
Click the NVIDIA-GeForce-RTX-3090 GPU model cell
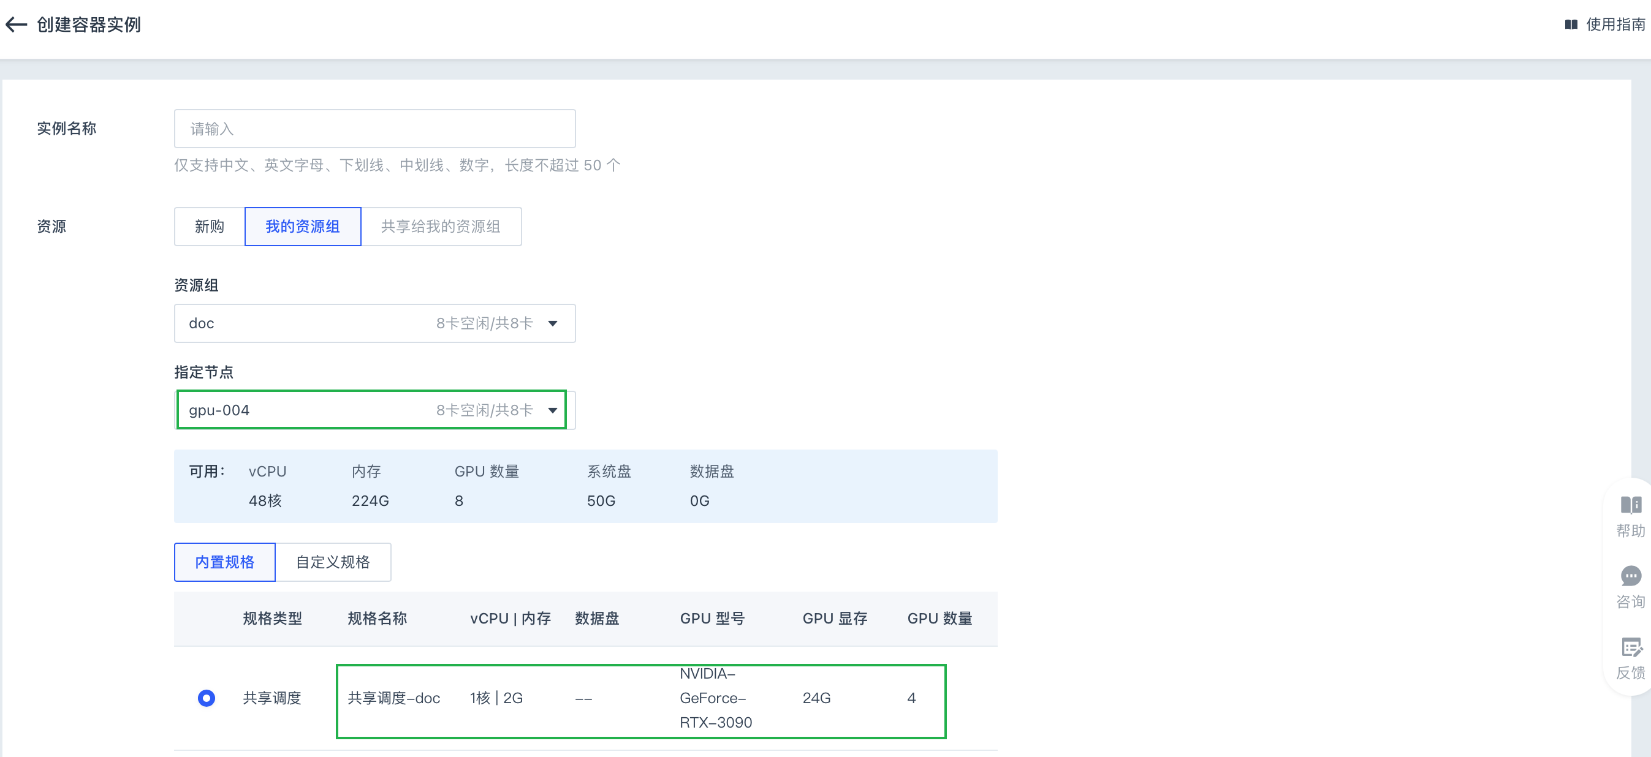click(x=715, y=698)
